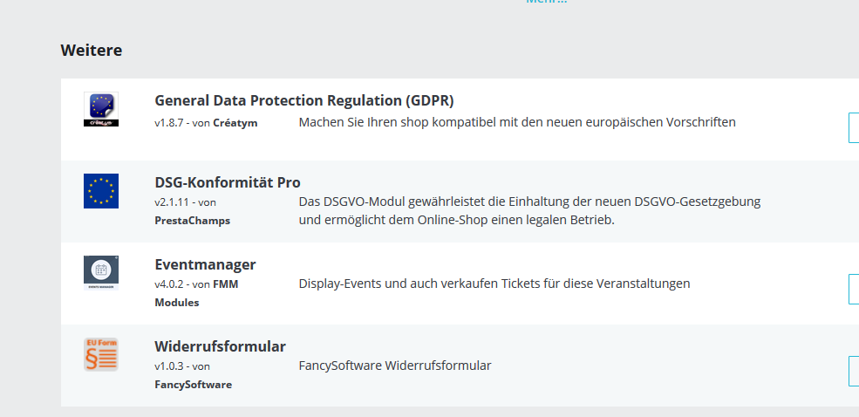This screenshot has height=417, width=859.
Task: Click the FancySoftware Widerrufsformular description text
Action: click(x=394, y=366)
